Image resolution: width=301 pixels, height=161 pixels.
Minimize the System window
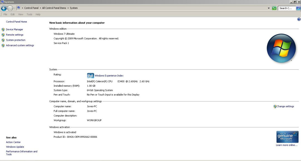tap(291, 2)
